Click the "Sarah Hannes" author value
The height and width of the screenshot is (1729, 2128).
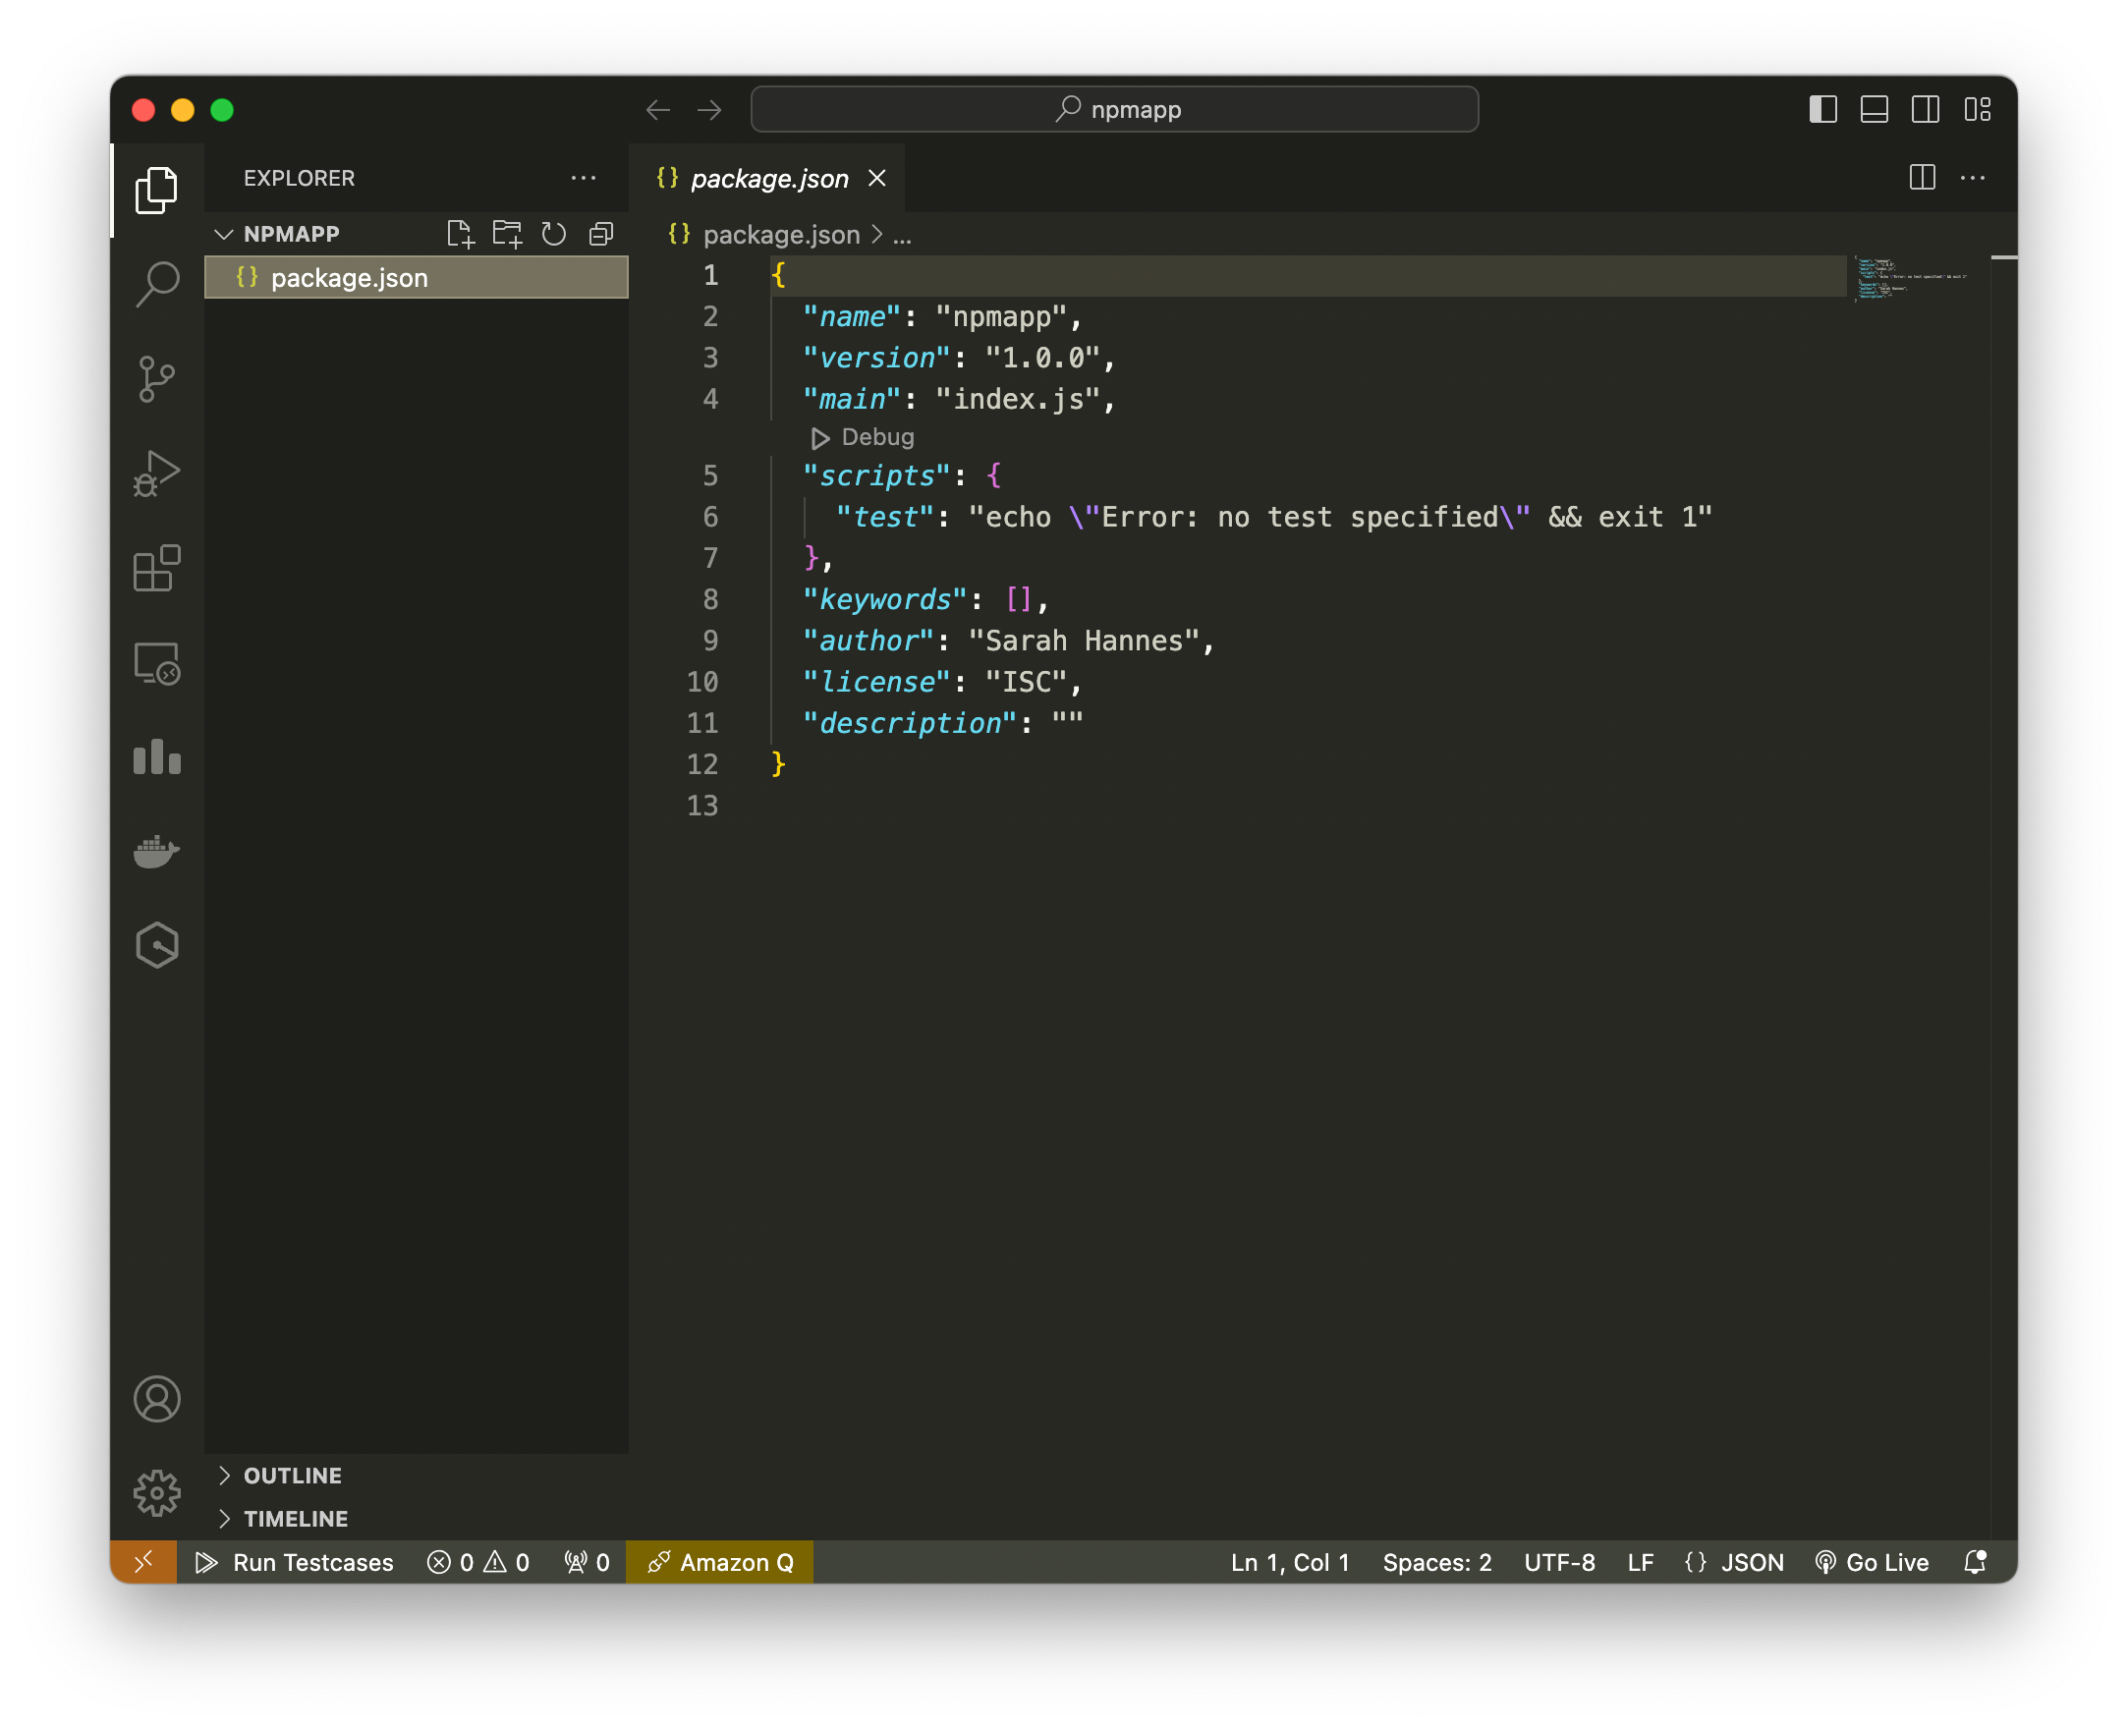[1085, 641]
